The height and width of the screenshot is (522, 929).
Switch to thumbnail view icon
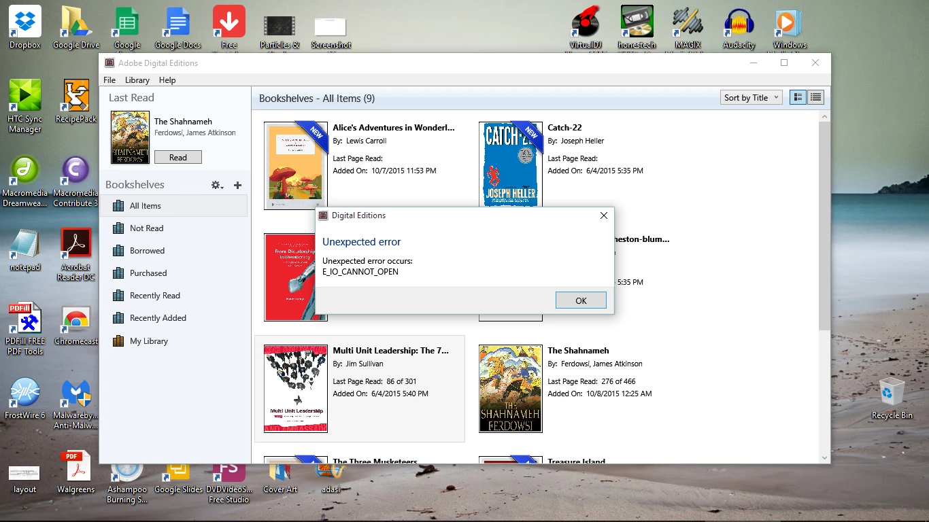[798, 97]
